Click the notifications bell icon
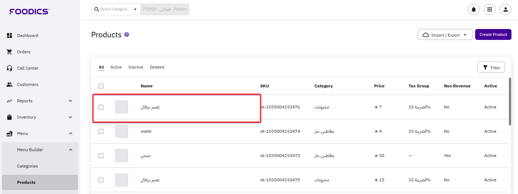Viewport: 518px width, 194px height. tap(473, 9)
